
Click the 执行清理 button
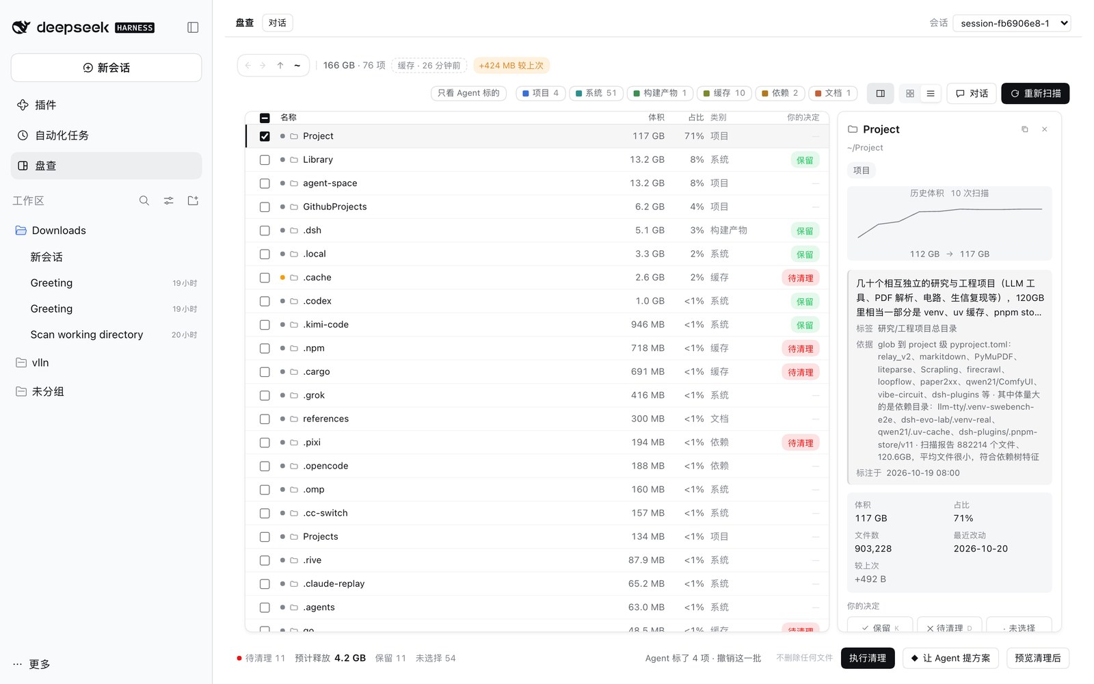pyautogui.click(x=868, y=658)
